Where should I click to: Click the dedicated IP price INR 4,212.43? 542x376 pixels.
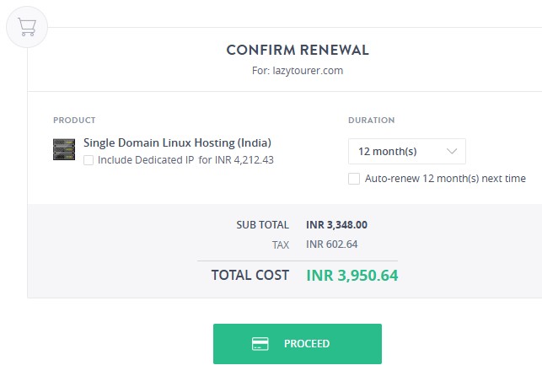[243, 159]
